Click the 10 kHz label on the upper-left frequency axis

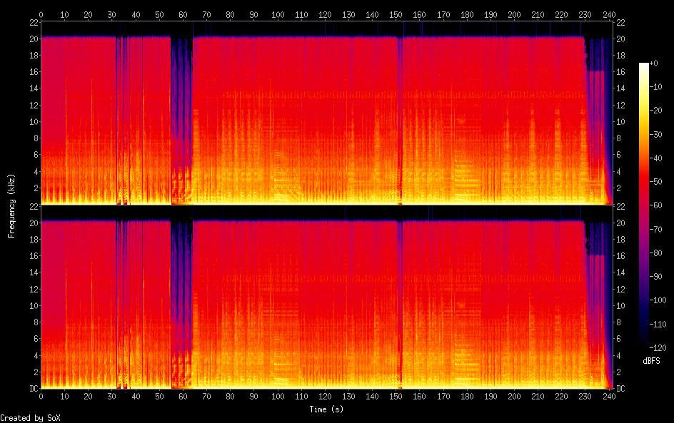click(31, 121)
